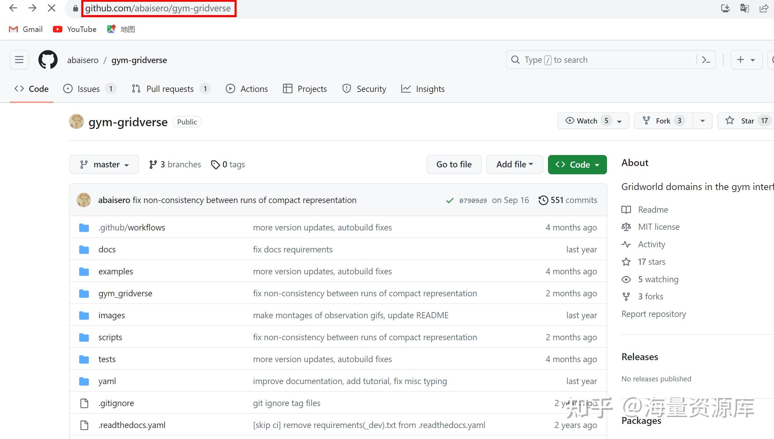
Task: Click the Go to file button
Action: tap(454, 165)
